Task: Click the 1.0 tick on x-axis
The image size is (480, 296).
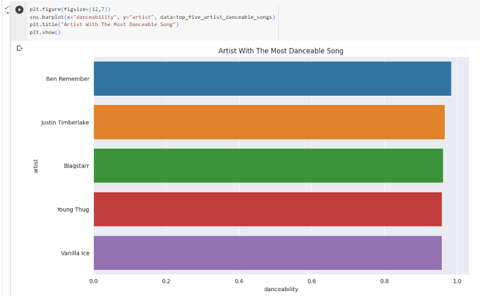Action: [457, 281]
